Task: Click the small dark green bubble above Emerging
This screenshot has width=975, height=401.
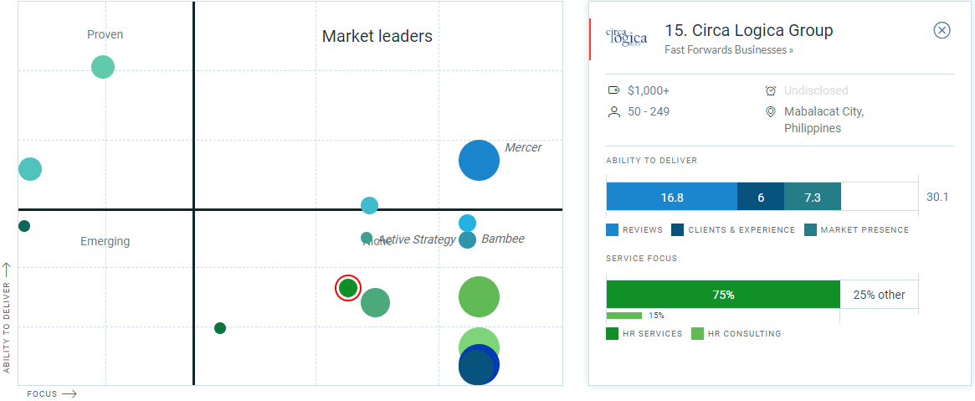Action: click(x=23, y=226)
